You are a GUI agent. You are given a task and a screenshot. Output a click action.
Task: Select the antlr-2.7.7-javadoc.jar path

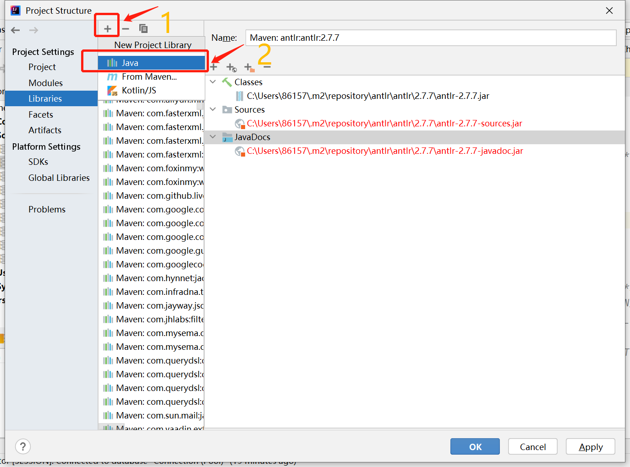(385, 151)
